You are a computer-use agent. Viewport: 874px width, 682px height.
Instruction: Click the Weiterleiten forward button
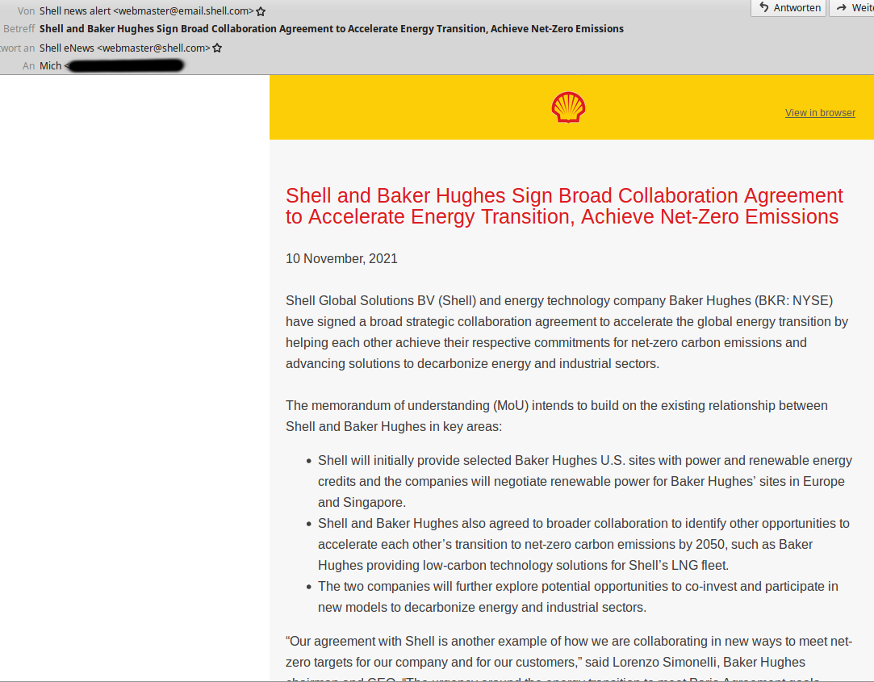pyautogui.click(x=853, y=8)
